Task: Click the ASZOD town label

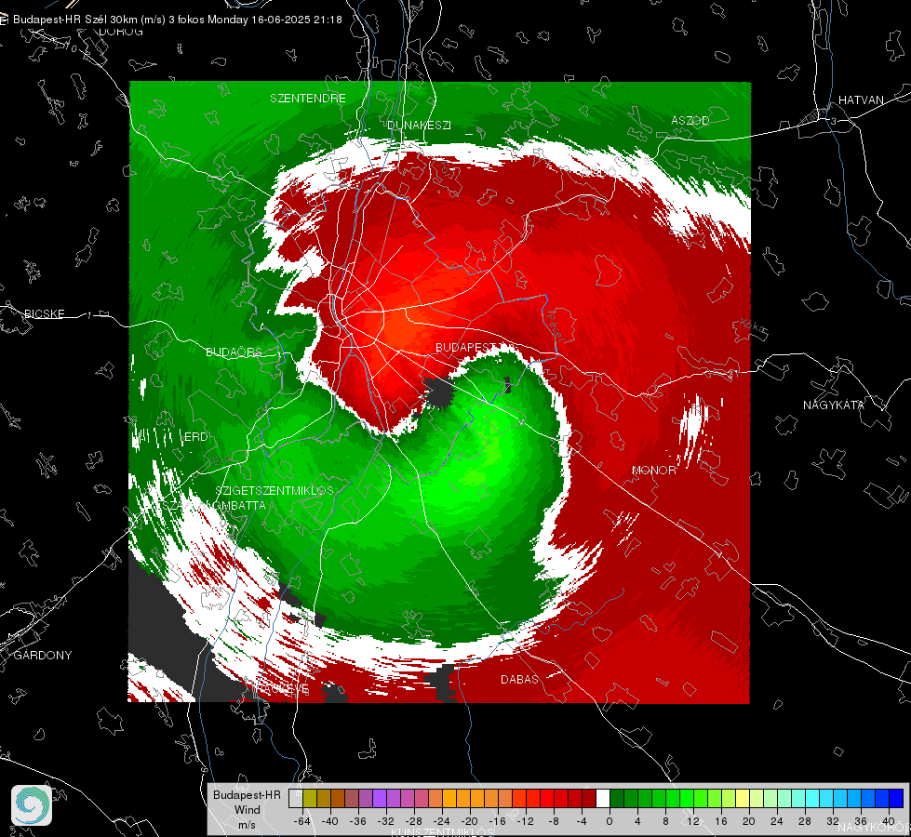Action: pos(690,120)
